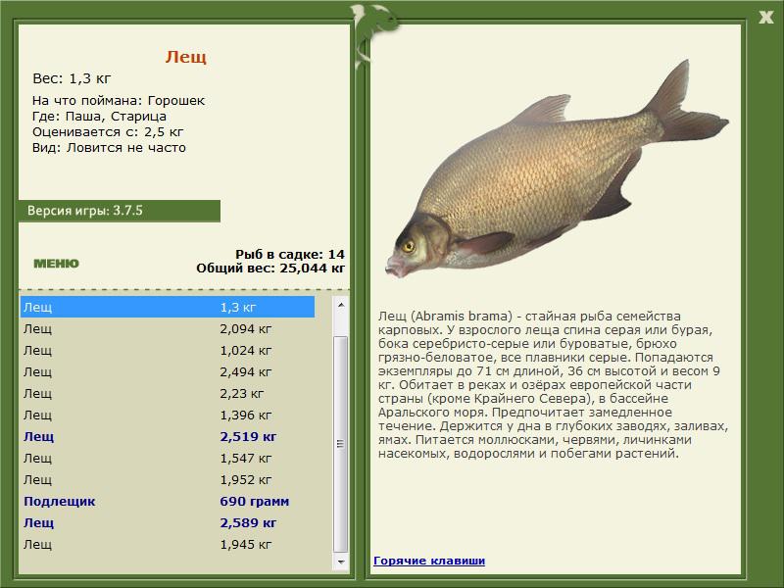
Task: Open the Горячие клавиши link
Action: pyautogui.click(x=428, y=561)
